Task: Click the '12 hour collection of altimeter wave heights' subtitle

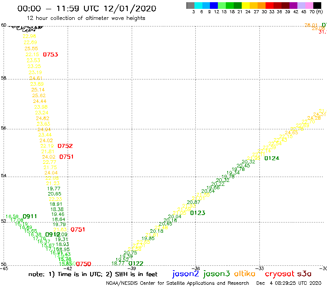Action: 86,18
